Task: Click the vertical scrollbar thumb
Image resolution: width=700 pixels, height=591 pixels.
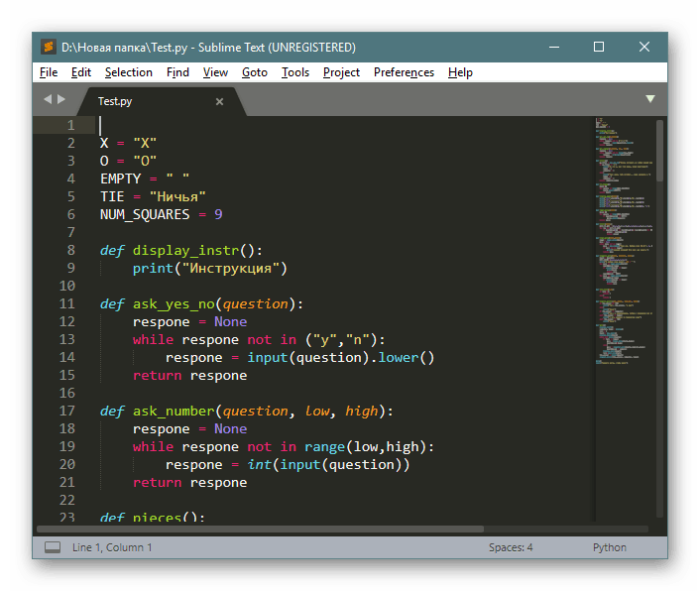Action: [660, 149]
